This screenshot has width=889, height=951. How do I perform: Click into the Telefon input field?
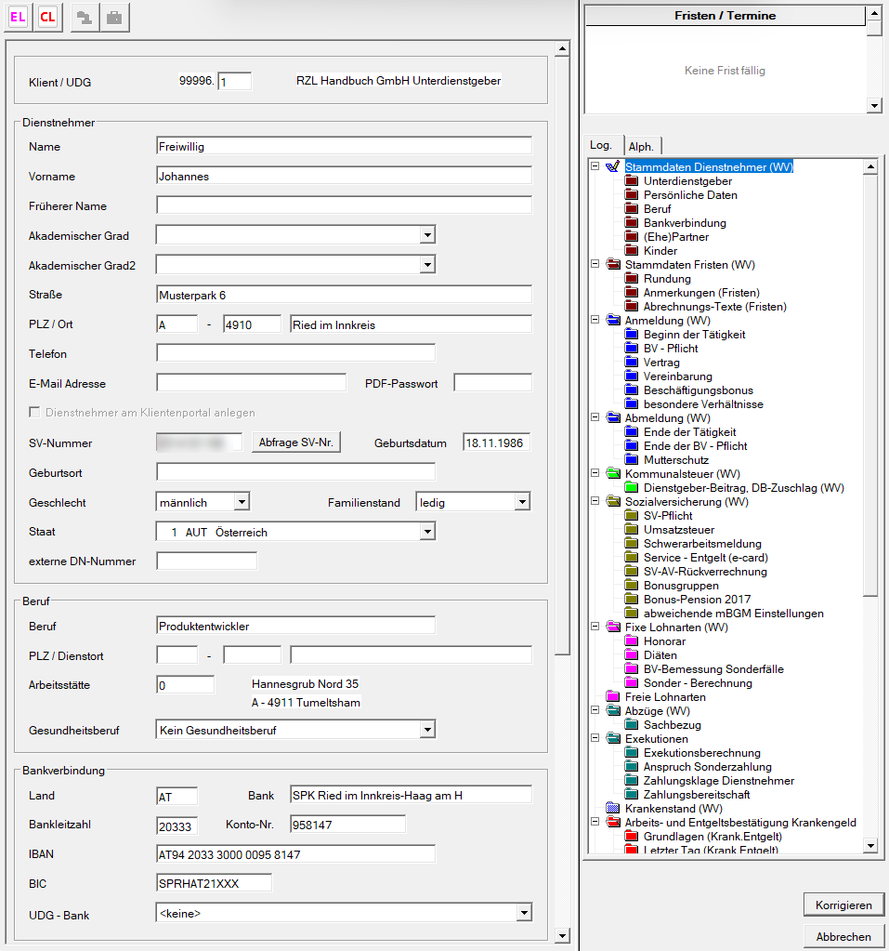(295, 354)
